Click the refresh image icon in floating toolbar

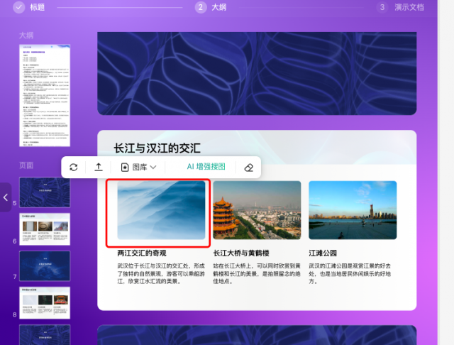pyautogui.click(x=74, y=168)
